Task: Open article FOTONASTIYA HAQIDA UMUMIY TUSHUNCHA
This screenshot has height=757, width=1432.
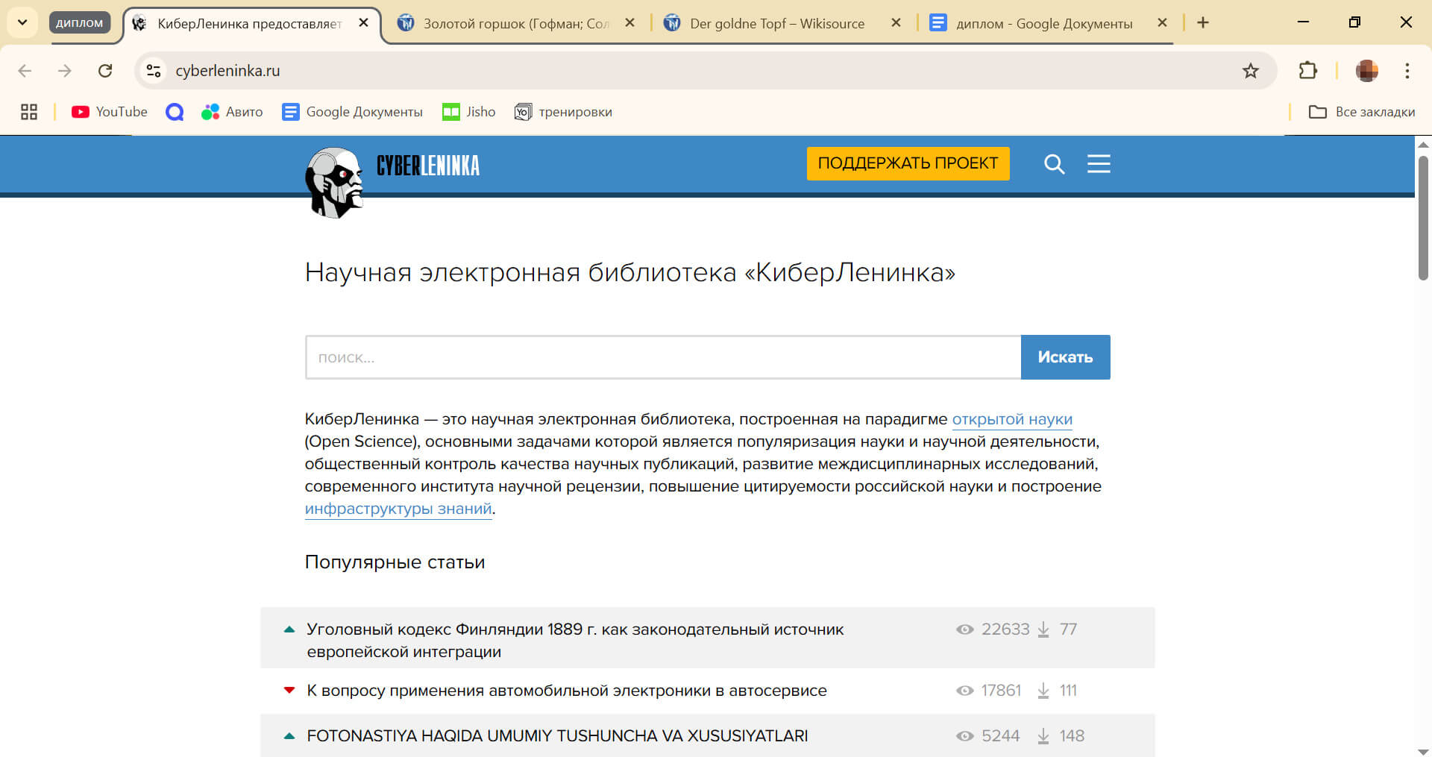Action: click(x=557, y=735)
